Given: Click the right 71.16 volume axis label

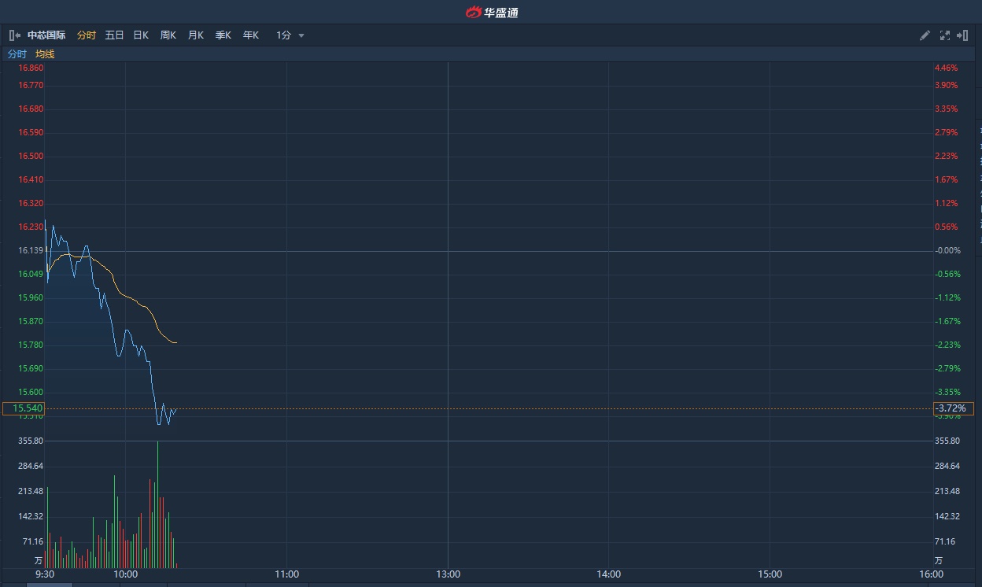Looking at the screenshot, I should tap(944, 541).
